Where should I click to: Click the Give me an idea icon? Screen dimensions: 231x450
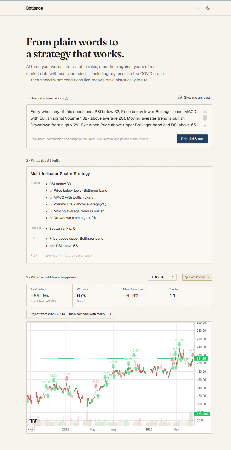coord(180,98)
